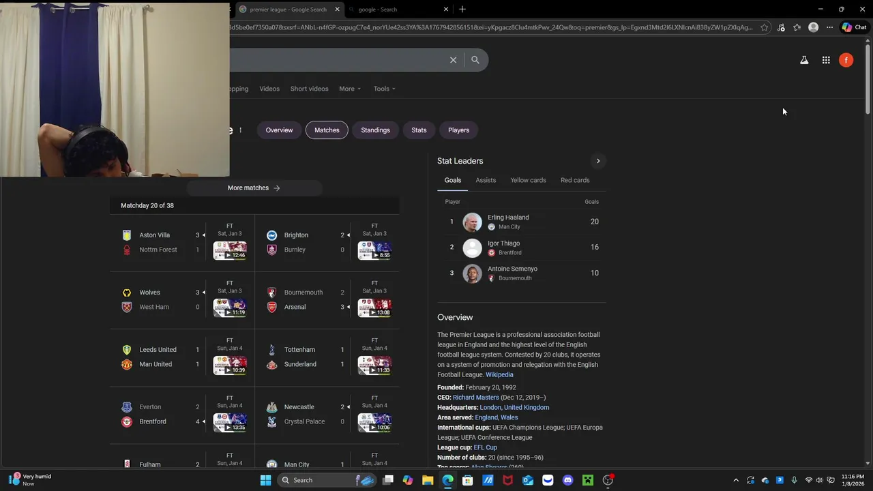Screen dimensions: 873x491
Task: Expand the Tools dropdown
Action: pos(384,89)
